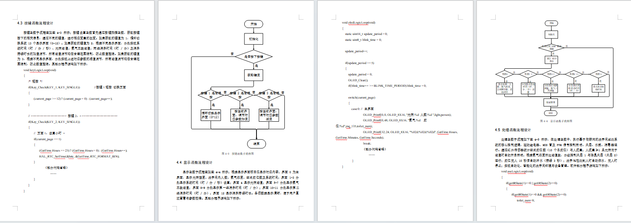This screenshot has height=223, width=631.
Task: Click the heading '4.5 处理函数流程设计'
Action: click(513, 130)
